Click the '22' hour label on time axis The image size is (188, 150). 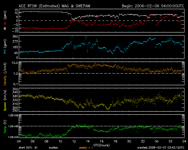pos(143,141)
